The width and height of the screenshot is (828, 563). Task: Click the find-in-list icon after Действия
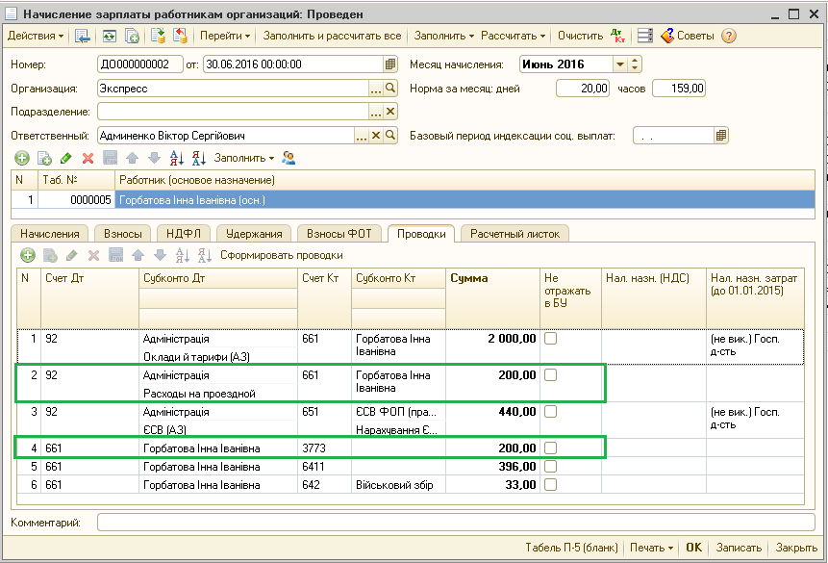coord(83,36)
